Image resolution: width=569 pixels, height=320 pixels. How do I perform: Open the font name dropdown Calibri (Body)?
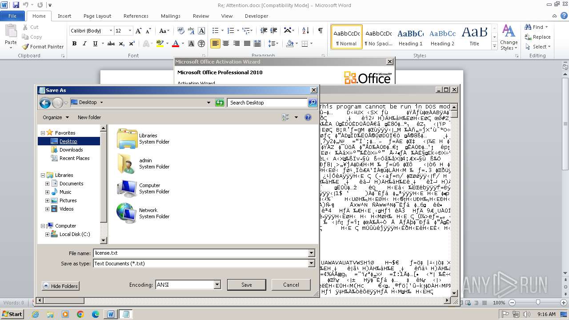(x=111, y=31)
